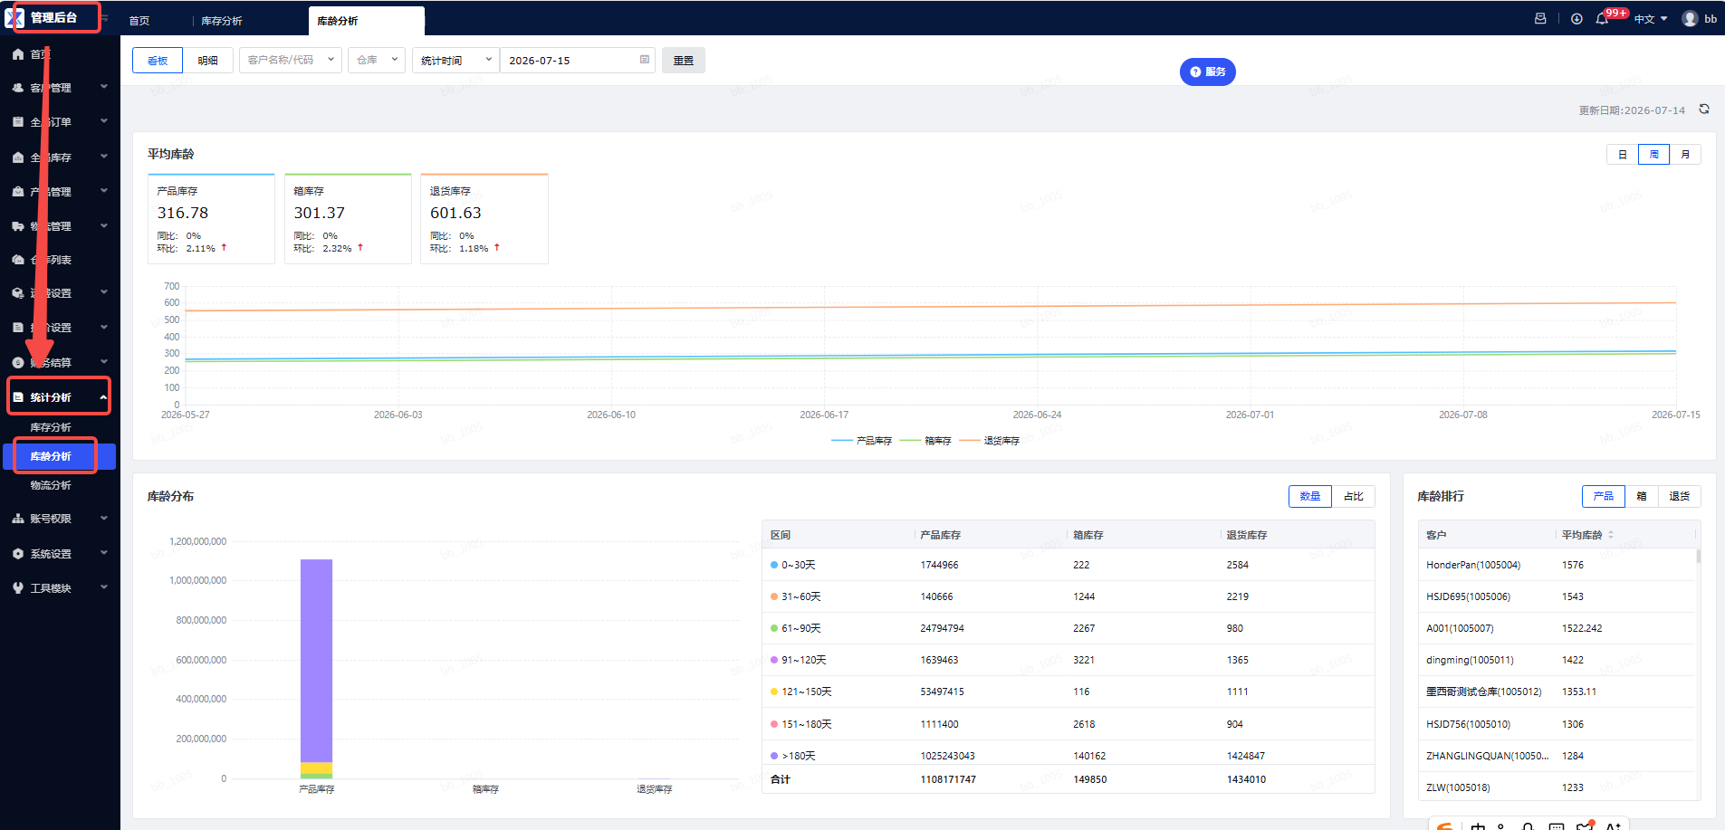Toggle distribution view to 占比
This screenshot has width=1725, height=830.
(1353, 496)
